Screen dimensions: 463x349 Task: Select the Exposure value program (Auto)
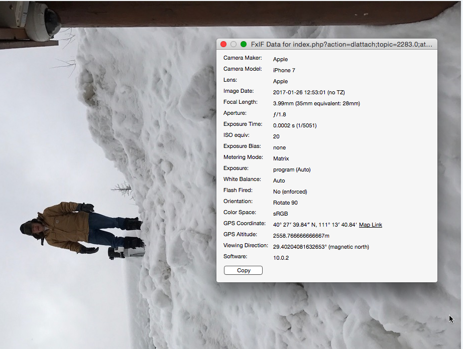(x=292, y=169)
